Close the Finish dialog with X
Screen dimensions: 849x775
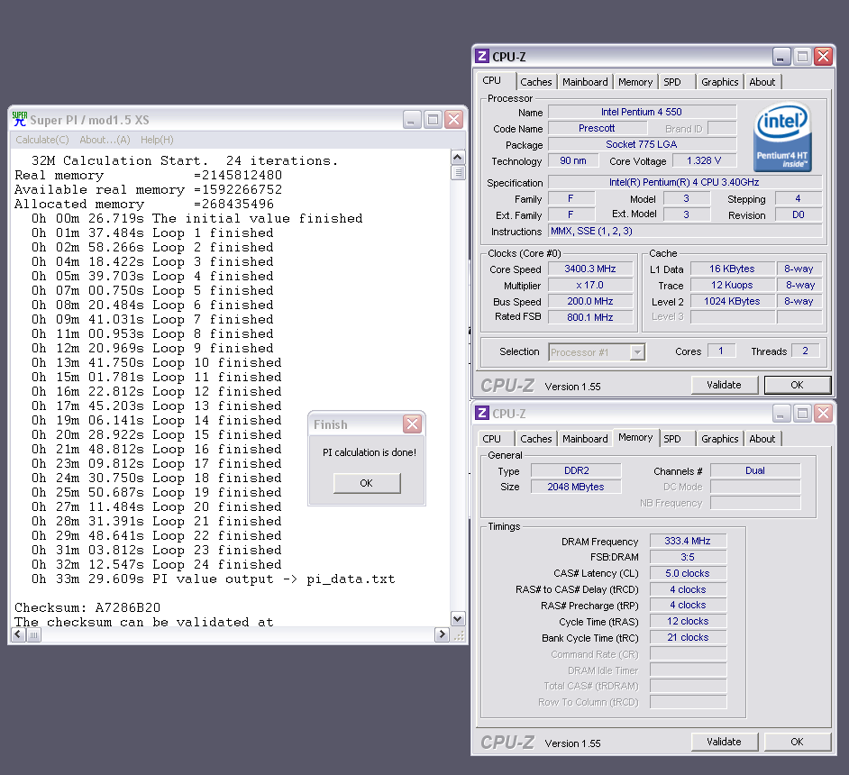click(412, 424)
